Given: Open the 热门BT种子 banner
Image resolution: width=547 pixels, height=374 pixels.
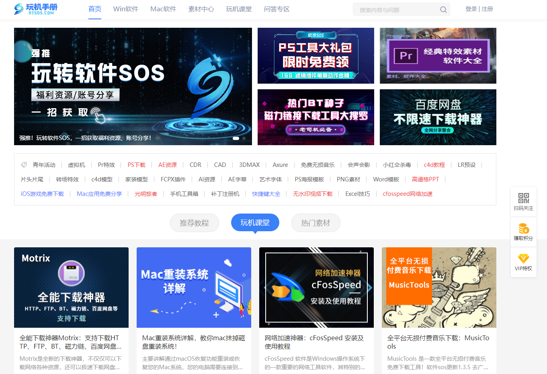Looking at the screenshot, I should pyautogui.click(x=316, y=117).
